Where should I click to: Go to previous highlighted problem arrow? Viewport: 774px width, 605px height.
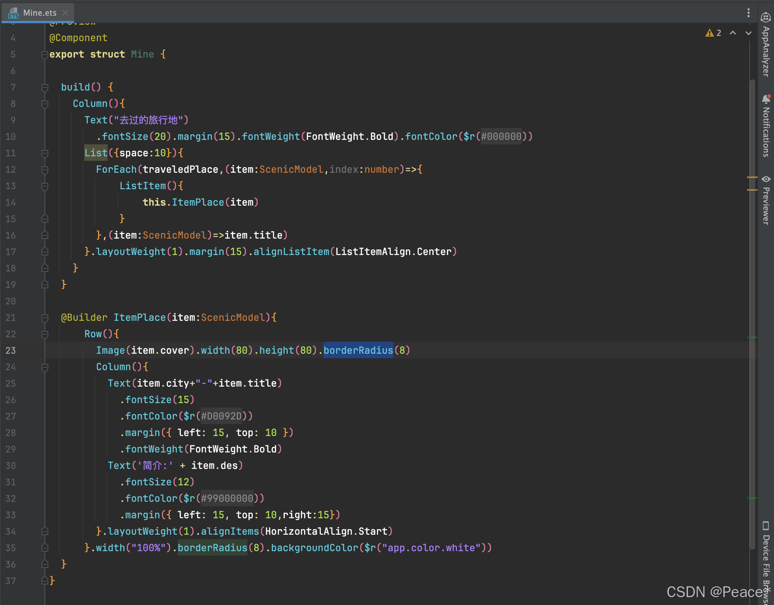tap(733, 33)
